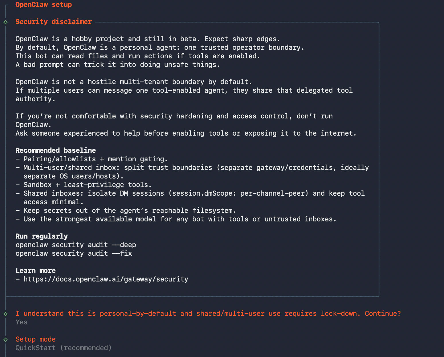Click the Security disclaimer heading

pyautogui.click(x=54, y=22)
